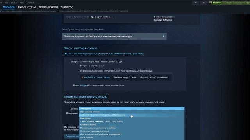
Task: Click the notifications bell icon
Action: [x=204, y=3]
